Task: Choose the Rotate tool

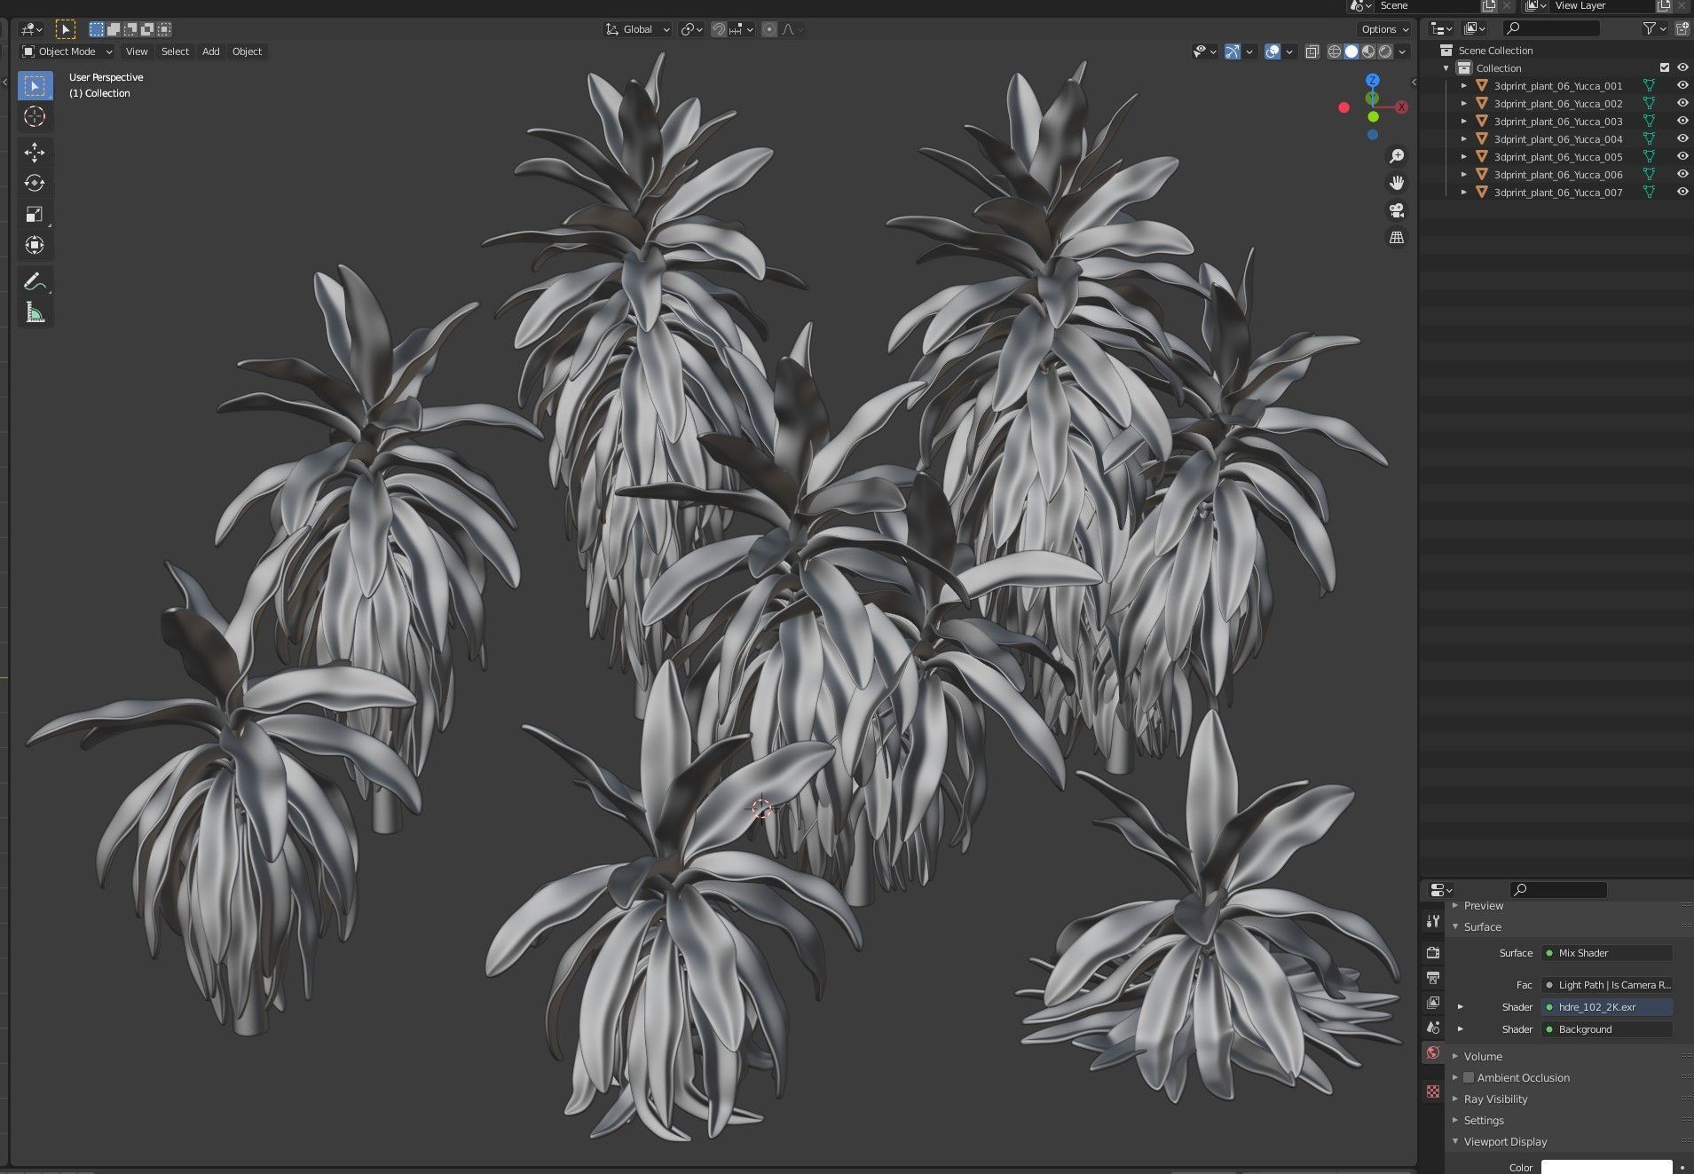Action: (35, 184)
